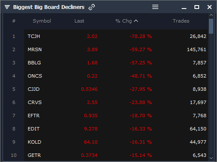Image resolution: width=217 pixels, height=162 pixels.
Task: Click BBLG's -57.25 % change value
Action: [x=141, y=63]
